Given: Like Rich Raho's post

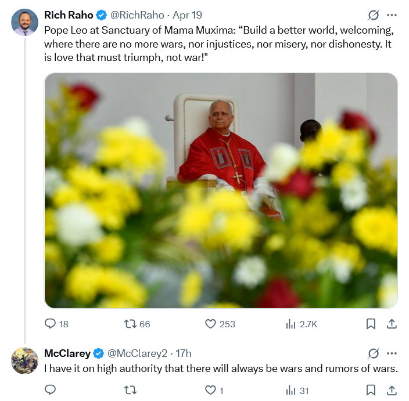Looking at the screenshot, I should coord(211,324).
